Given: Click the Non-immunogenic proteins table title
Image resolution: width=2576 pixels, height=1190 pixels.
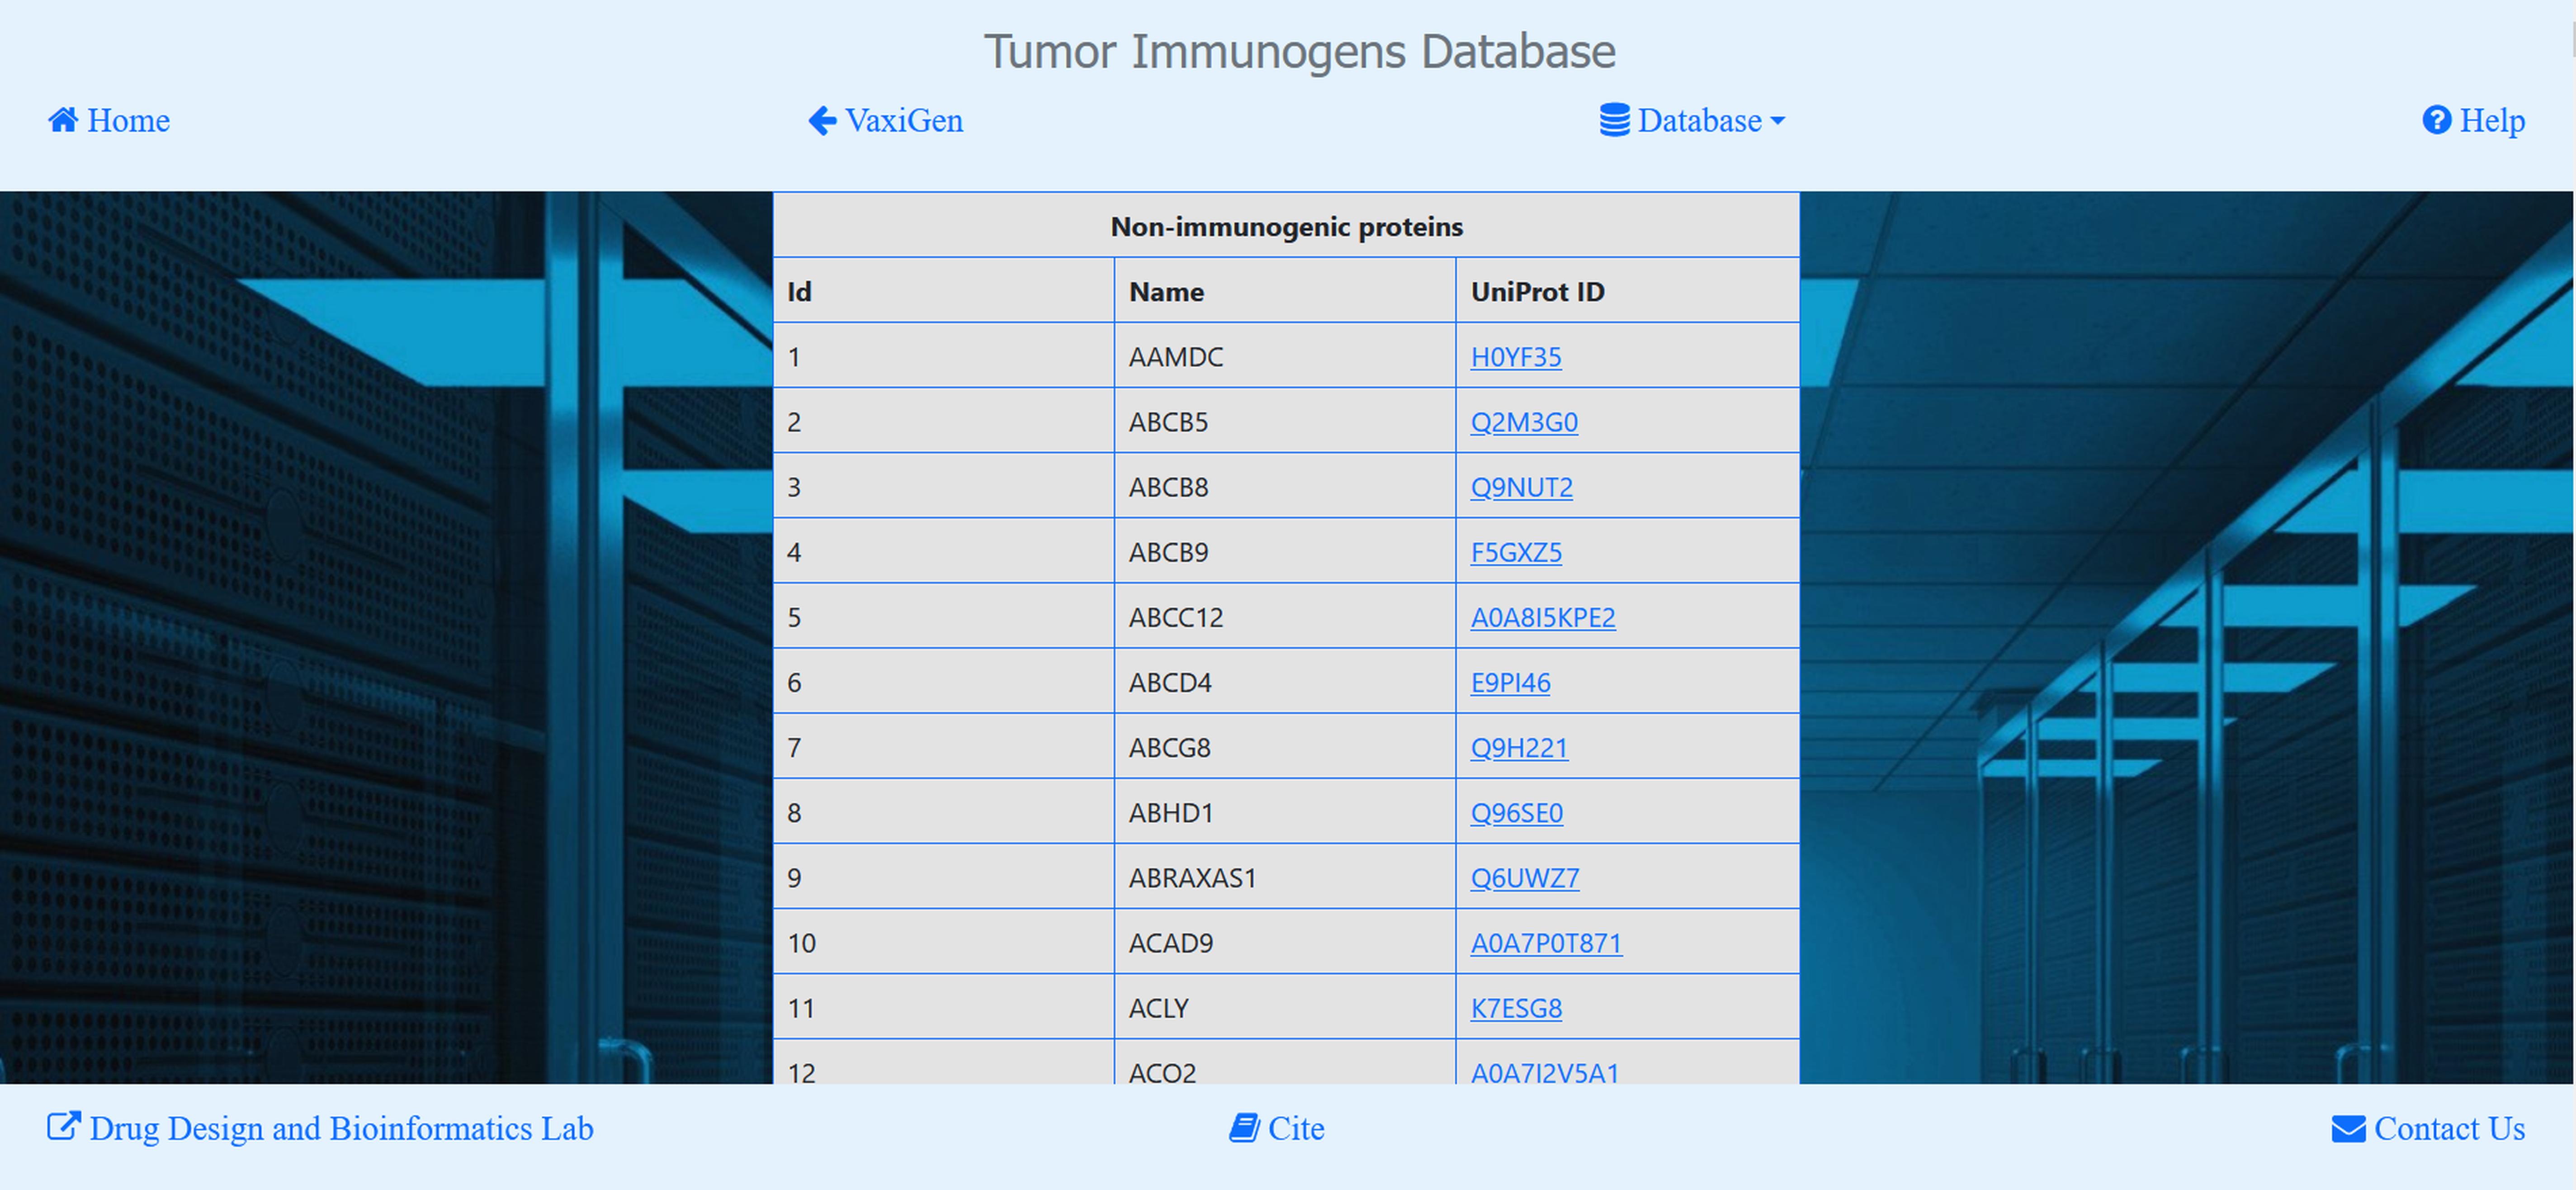Looking at the screenshot, I should point(1286,227).
